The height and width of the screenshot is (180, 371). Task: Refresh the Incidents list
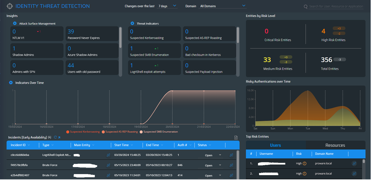pos(55,137)
